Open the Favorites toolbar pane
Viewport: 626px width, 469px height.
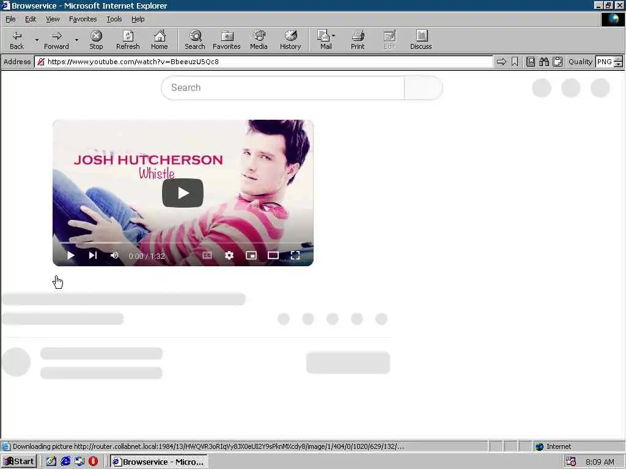[226, 40]
